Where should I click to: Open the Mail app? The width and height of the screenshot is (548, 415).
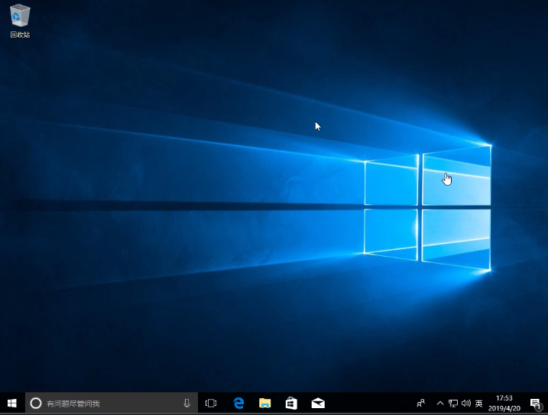318,403
